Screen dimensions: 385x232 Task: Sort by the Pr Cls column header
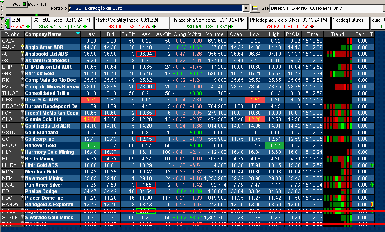point(293,34)
